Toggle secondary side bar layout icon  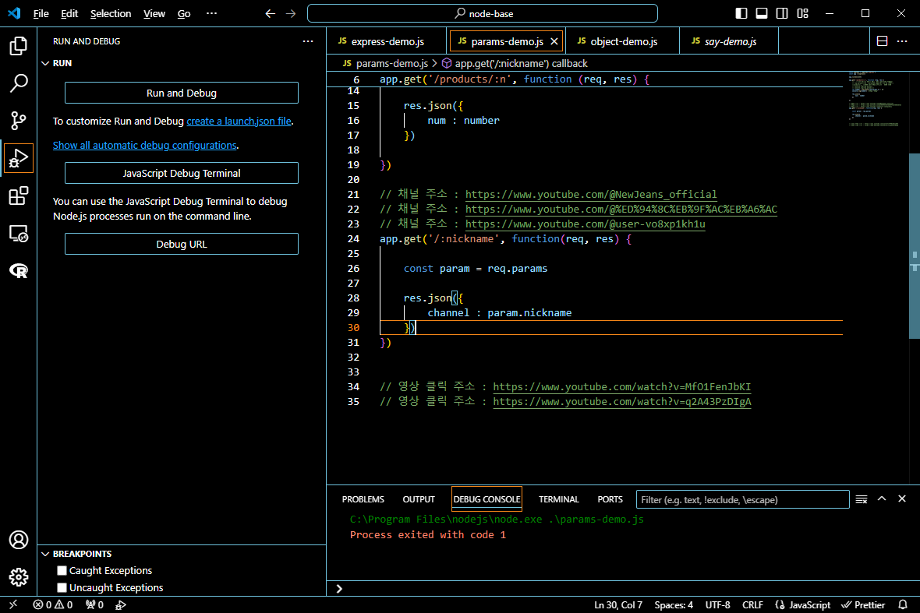click(782, 13)
